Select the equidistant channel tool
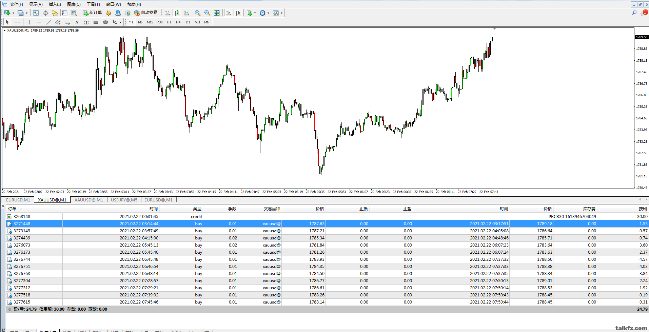This screenshot has width=649, height=332. [58, 22]
